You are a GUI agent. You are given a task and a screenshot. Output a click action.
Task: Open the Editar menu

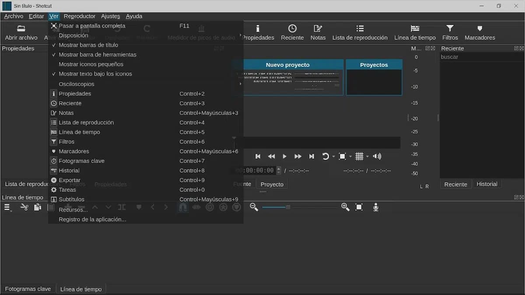click(36, 16)
